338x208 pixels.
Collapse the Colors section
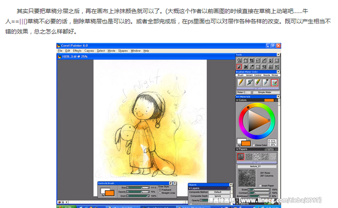tap(237, 100)
